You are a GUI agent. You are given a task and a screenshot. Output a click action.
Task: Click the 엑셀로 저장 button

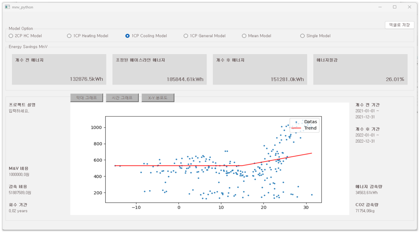[399, 25]
